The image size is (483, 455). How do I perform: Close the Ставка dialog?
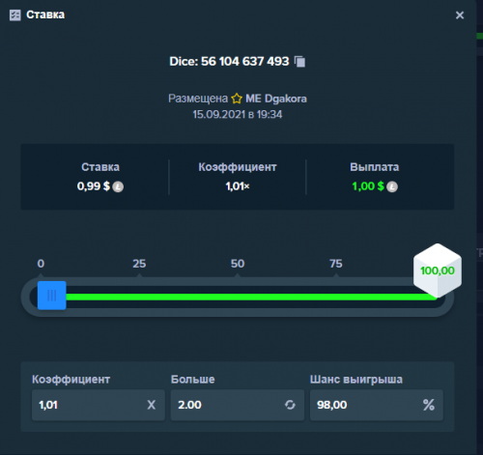(460, 15)
